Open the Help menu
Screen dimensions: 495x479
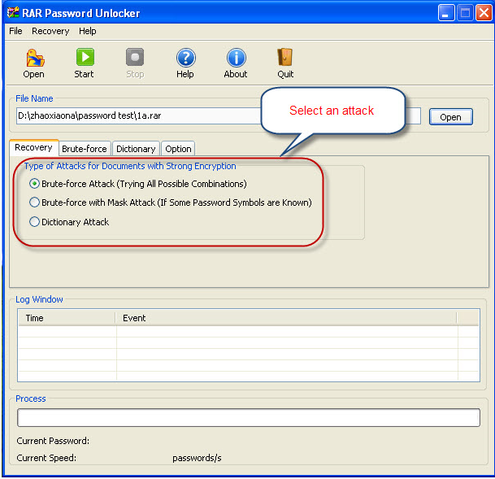point(88,31)
